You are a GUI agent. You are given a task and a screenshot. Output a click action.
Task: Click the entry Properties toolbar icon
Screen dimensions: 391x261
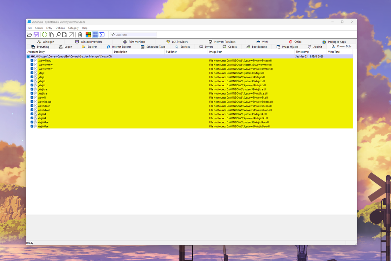[x=64, y=35]
